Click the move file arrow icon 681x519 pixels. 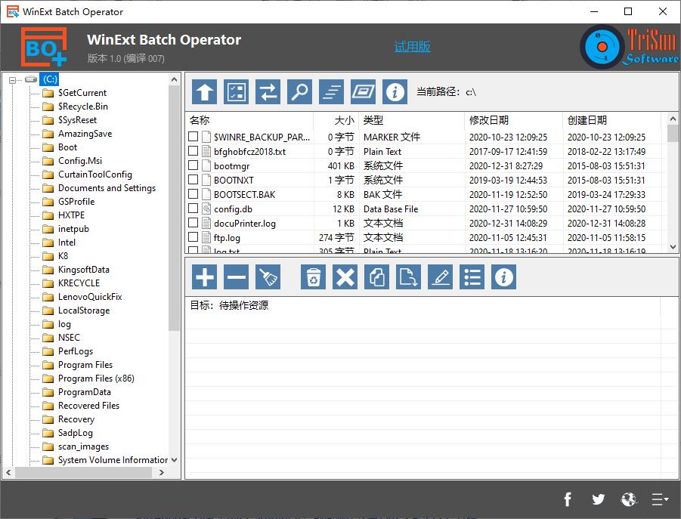pyautogui.click(x=408, y=276)
